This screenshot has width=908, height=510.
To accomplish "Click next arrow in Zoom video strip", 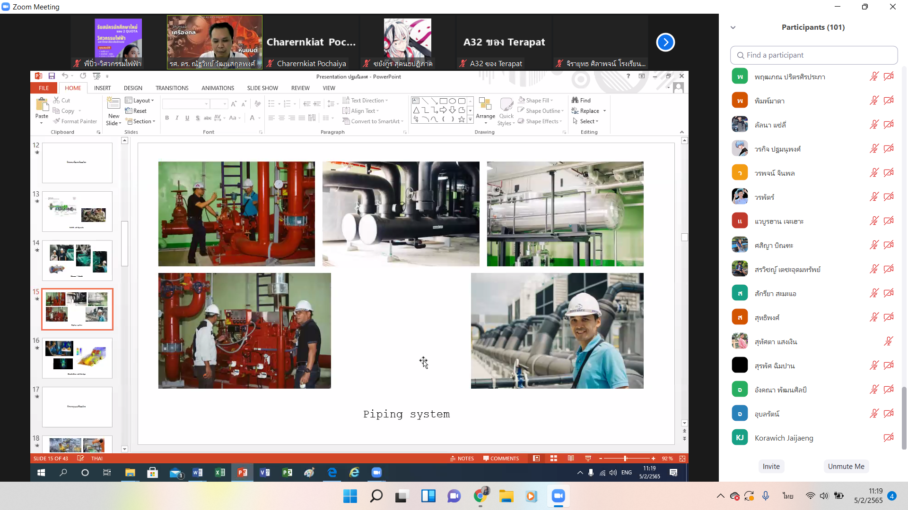I will (x=665, y=42).
